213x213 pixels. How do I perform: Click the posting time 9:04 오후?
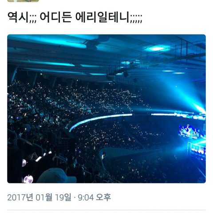[x=94, y=197]
